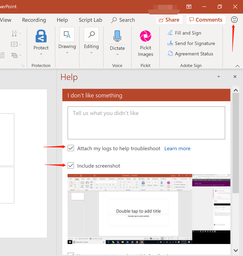Viewport: 243px width, 256px height.
Task: Click the align text icon
Action: [x=14, y=44]
